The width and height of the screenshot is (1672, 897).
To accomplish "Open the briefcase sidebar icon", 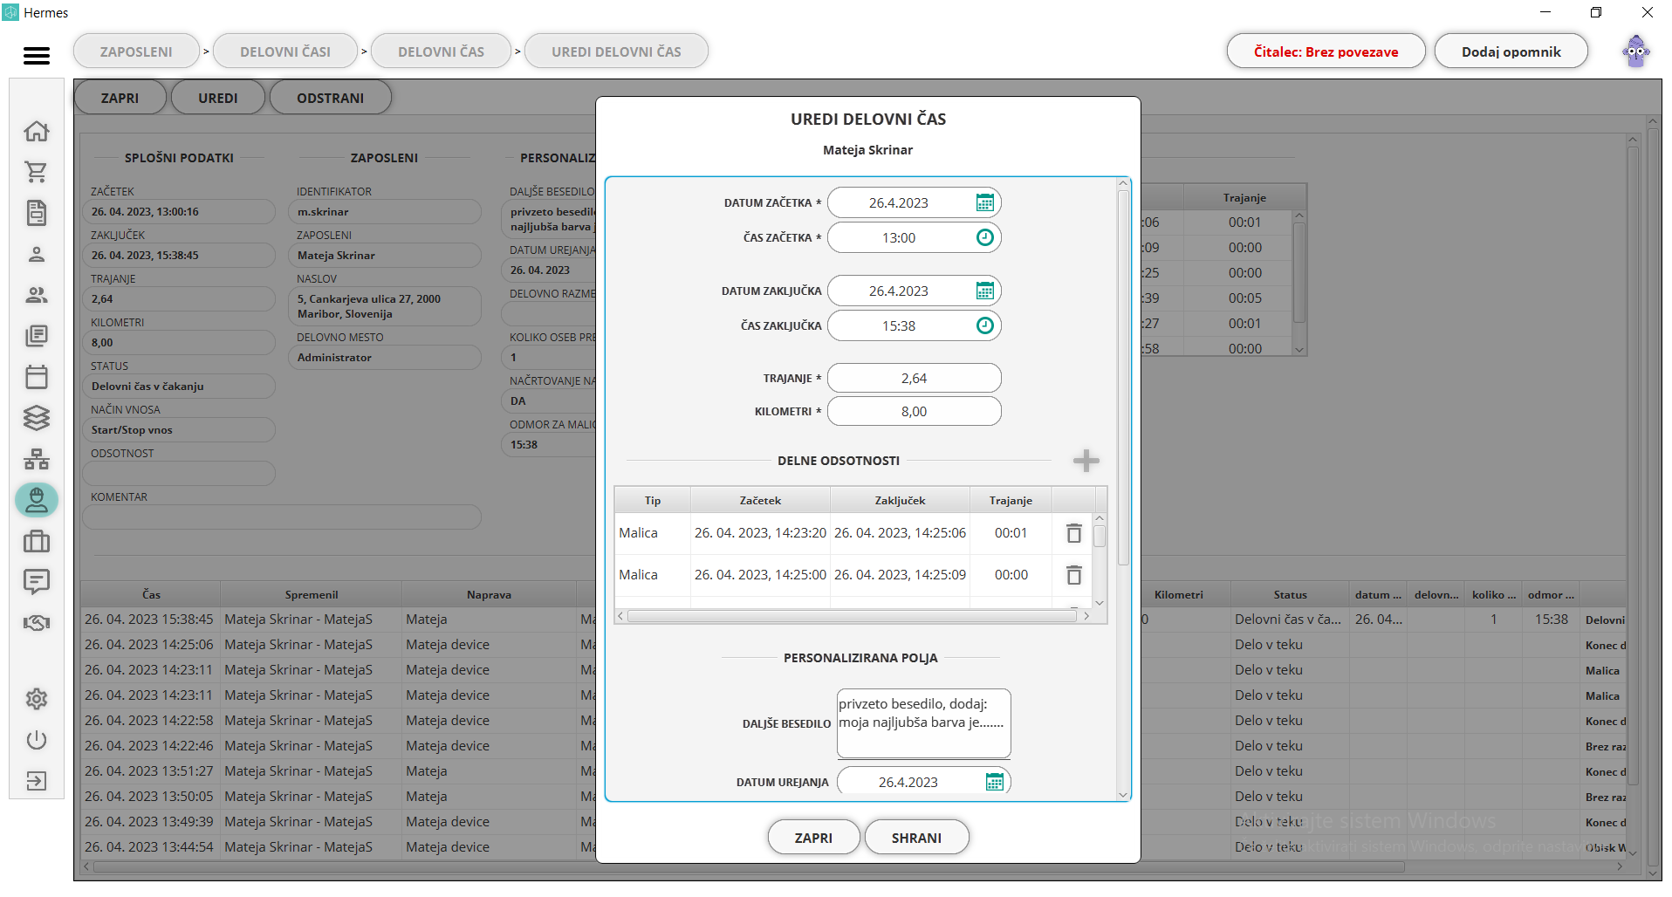I will [37, 541].
